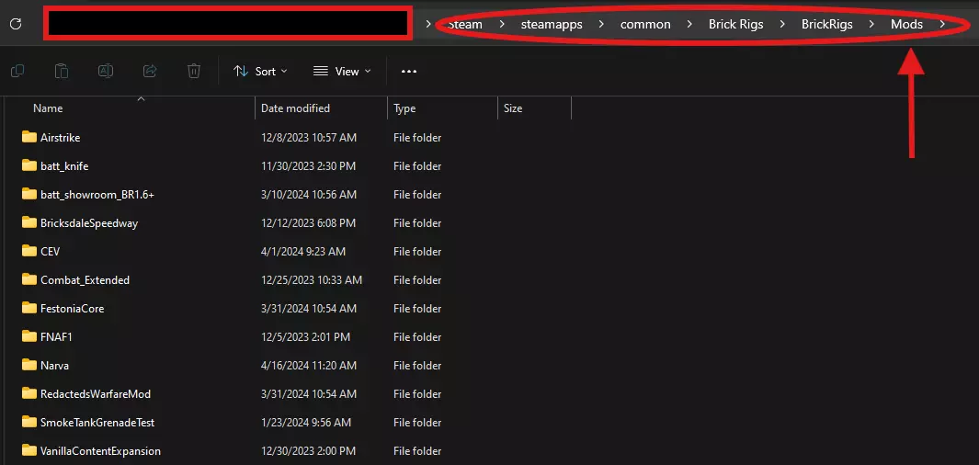Click the Refresh icon
Image resolution: width=979 pixels, height=465 pixels.
17,24
